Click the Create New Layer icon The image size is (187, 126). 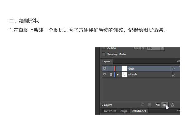pyautogui.click(x=165, y=105)
